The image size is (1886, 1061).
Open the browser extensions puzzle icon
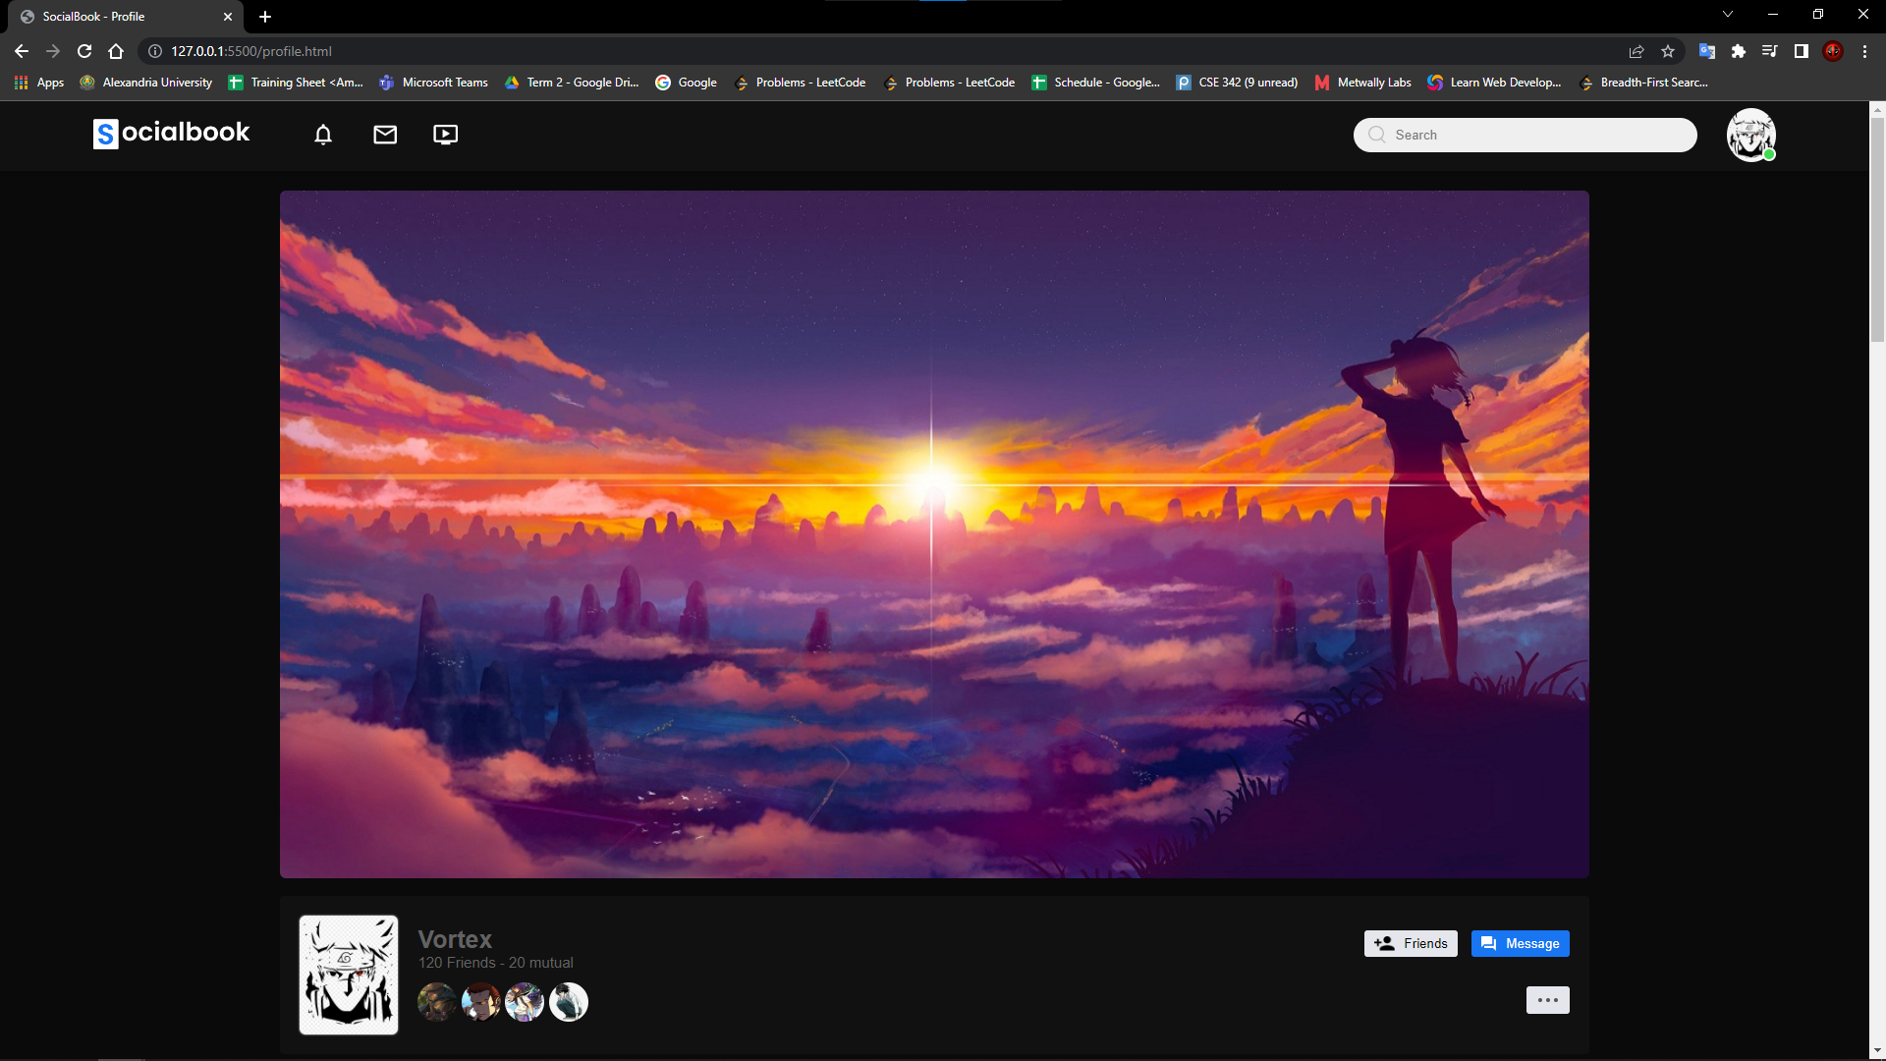point(1739,51)
